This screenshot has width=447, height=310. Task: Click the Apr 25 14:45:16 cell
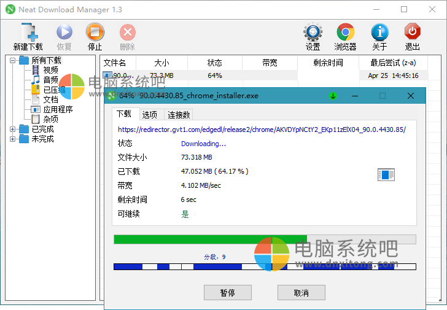pyautogui.click(x=393, y=76)
